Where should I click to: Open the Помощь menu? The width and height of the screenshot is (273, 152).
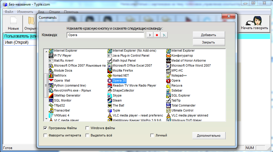[x=71, y=12]
